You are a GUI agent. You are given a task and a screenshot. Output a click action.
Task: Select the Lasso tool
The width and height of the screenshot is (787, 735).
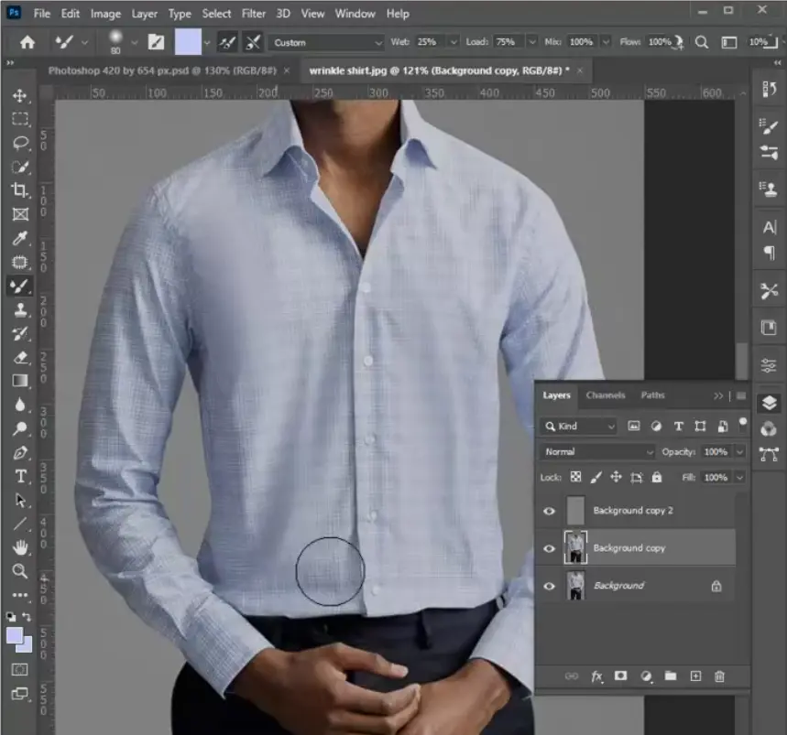[x=20, y=143]
